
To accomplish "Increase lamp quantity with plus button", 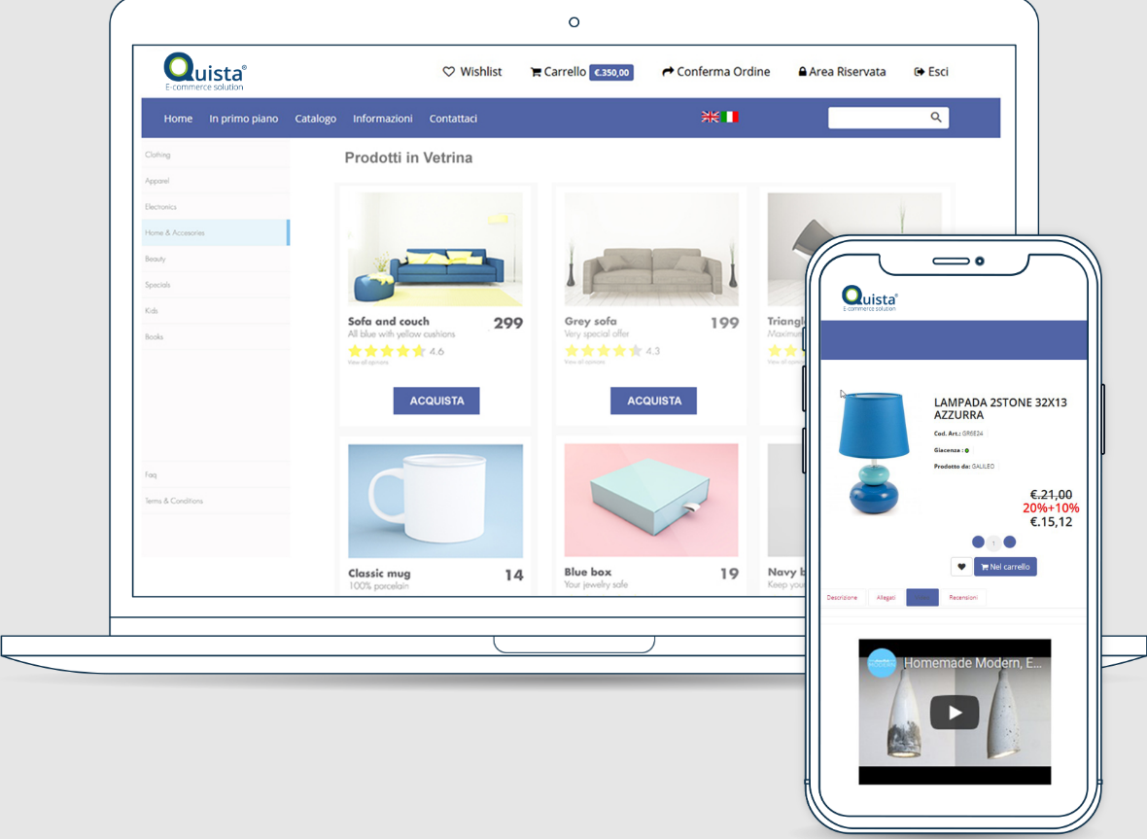I will [1010, 542].
